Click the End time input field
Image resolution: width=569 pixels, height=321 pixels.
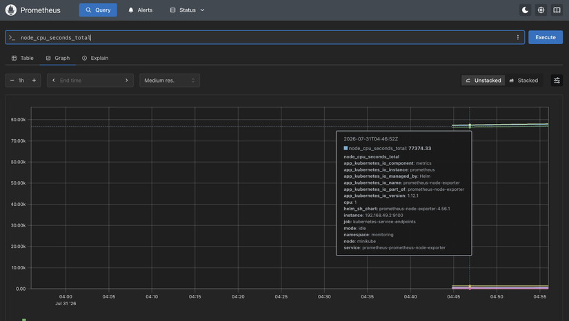coord(90,81)
